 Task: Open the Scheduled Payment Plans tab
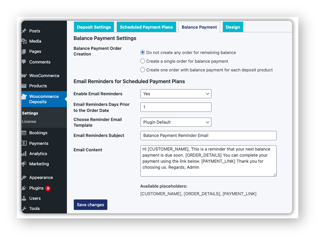point(146,27)
